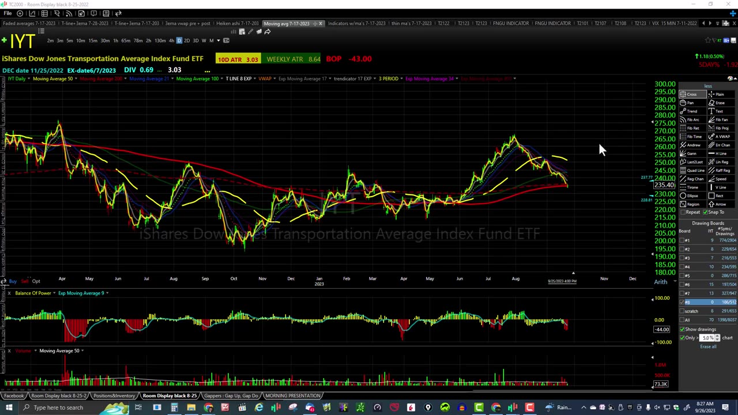
Task: Pick the Trend line tool
Action: [x=693, y=111]
